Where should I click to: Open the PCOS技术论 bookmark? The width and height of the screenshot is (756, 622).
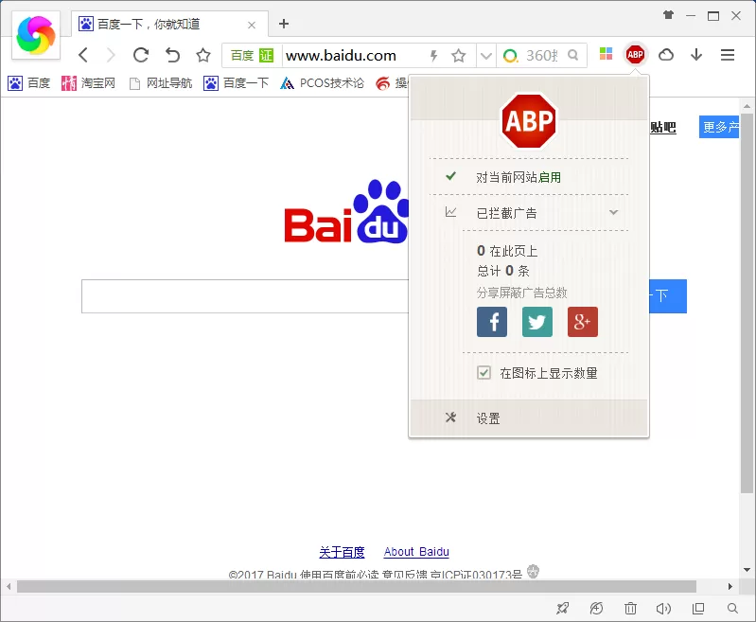[x=322, y=83]
